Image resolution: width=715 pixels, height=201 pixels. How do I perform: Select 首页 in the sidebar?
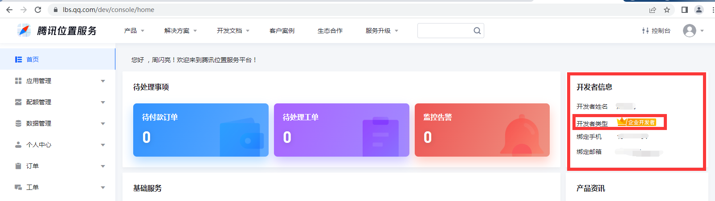57,59
